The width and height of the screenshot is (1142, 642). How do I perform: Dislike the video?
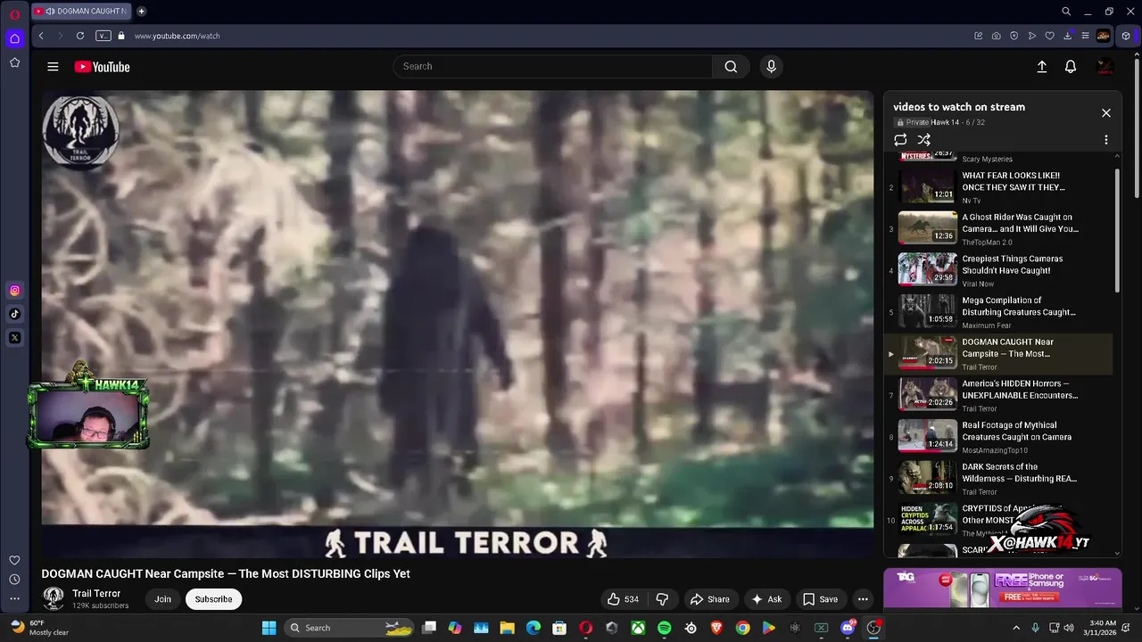(662, 599)
